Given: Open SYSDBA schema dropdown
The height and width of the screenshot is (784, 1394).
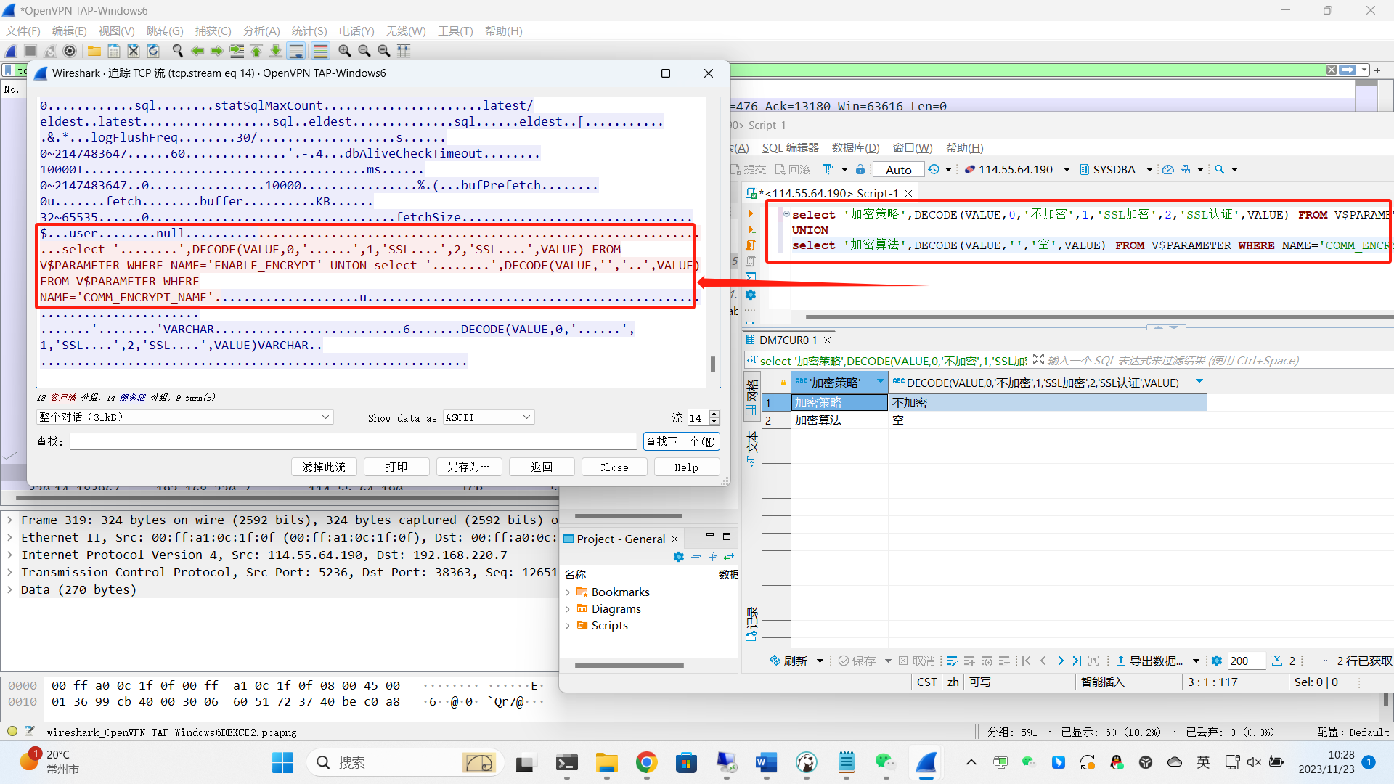Looking at the screenshot, I should tap(1149, 169).
